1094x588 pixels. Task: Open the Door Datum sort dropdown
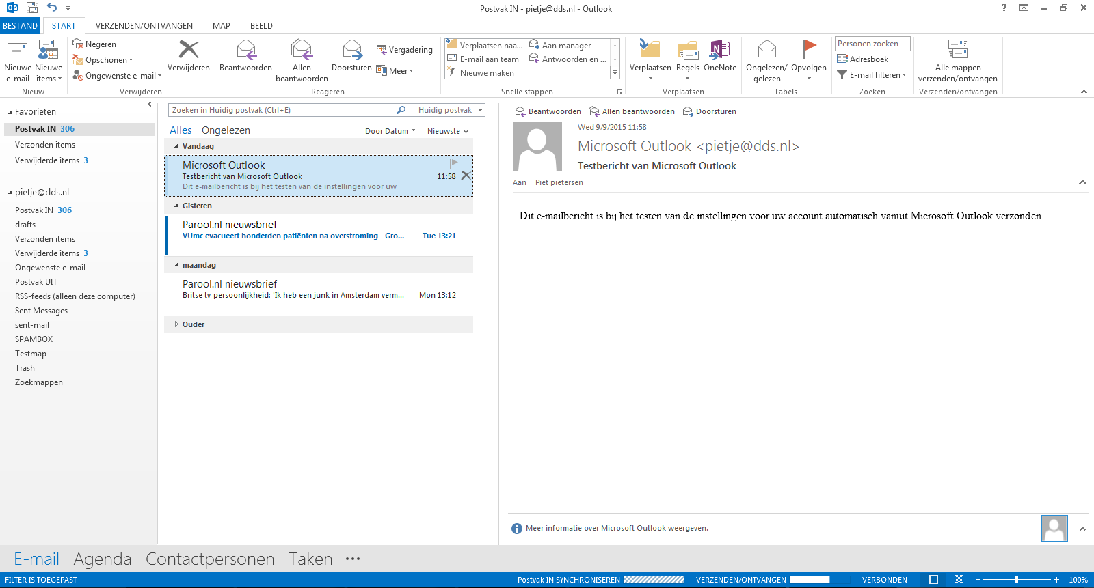tap(390, 131)
